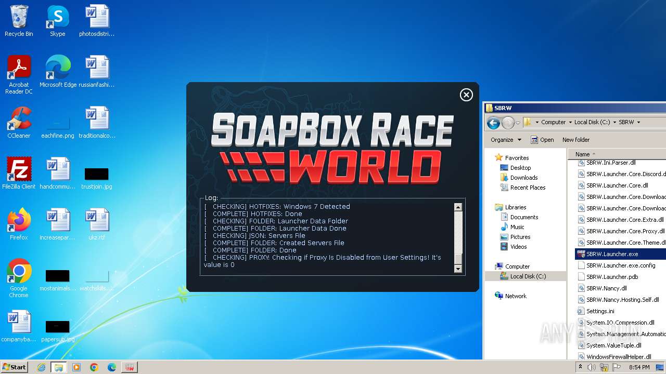
Task: Launch FileZilla Client desktop icon
Action: click(x=19, y=173)
